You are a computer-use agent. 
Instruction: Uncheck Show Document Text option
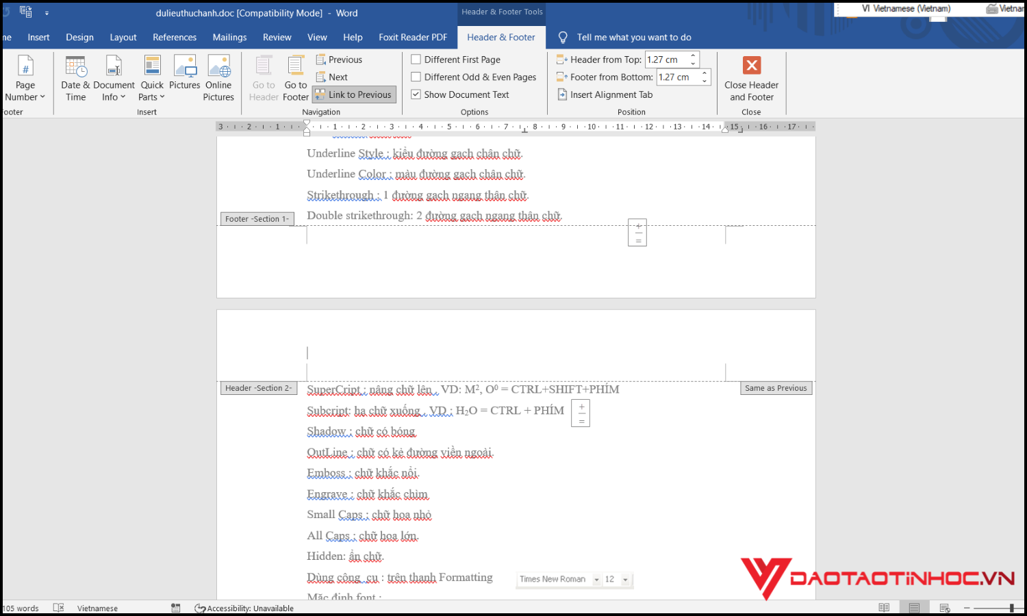[x=416, y=94]
